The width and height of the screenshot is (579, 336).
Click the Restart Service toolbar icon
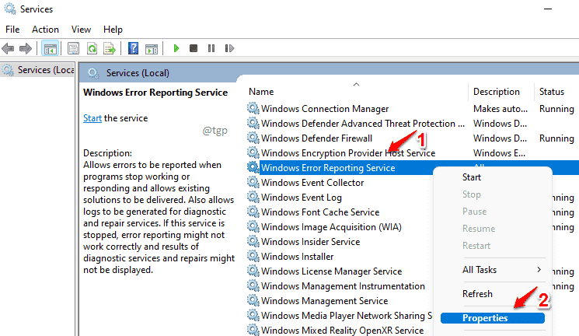229,48
